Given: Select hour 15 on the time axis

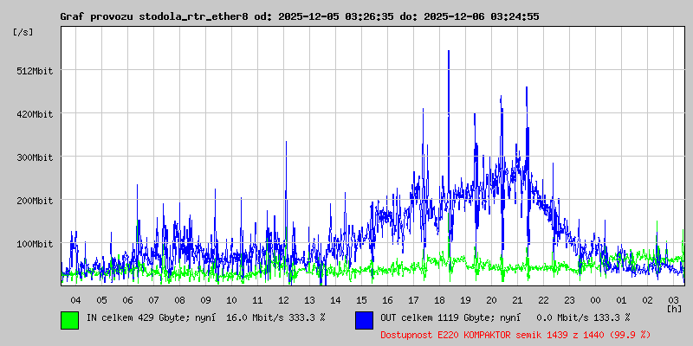Looking at the screenshot, I should (361, 299).
